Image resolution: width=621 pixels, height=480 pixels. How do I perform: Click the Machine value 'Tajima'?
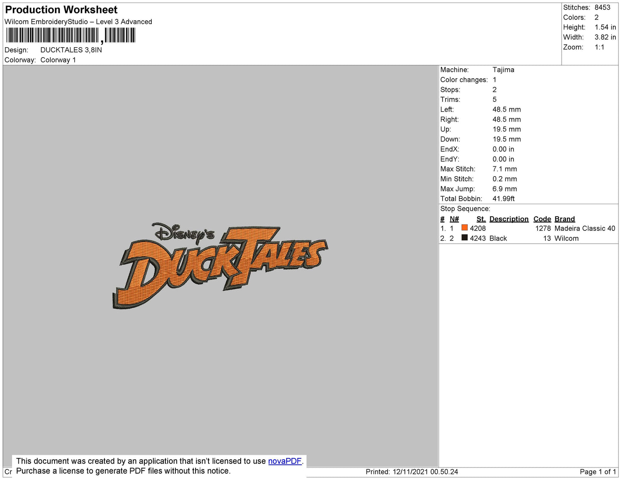tap(503, 70)
